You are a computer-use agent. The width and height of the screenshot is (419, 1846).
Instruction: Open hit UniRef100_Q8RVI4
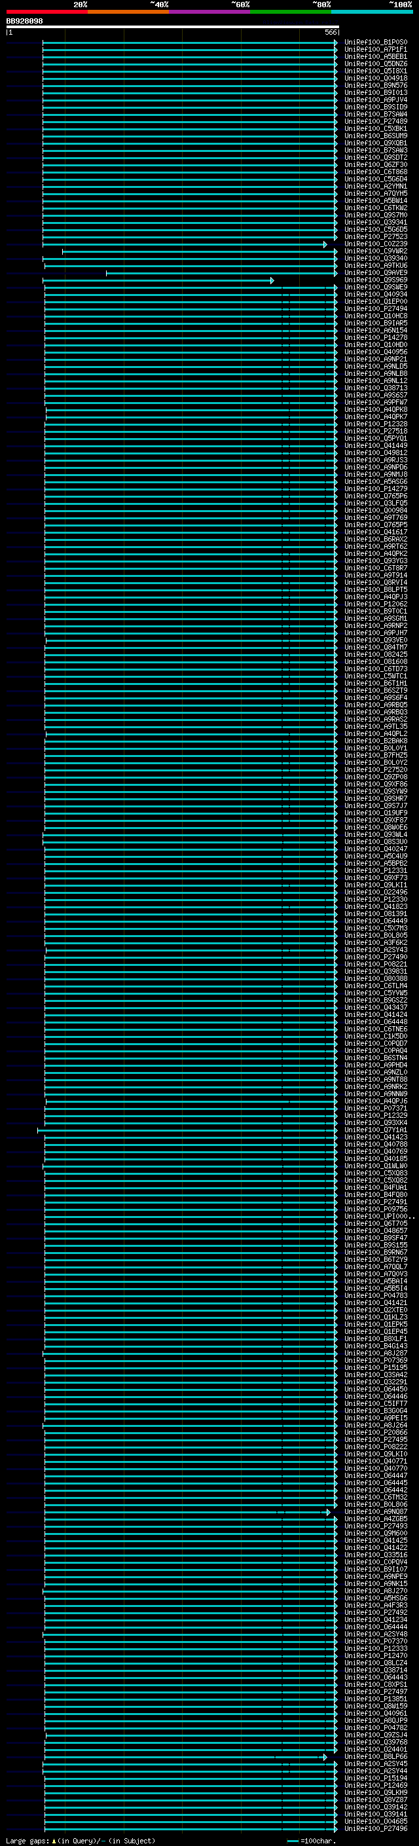point(375,583)
